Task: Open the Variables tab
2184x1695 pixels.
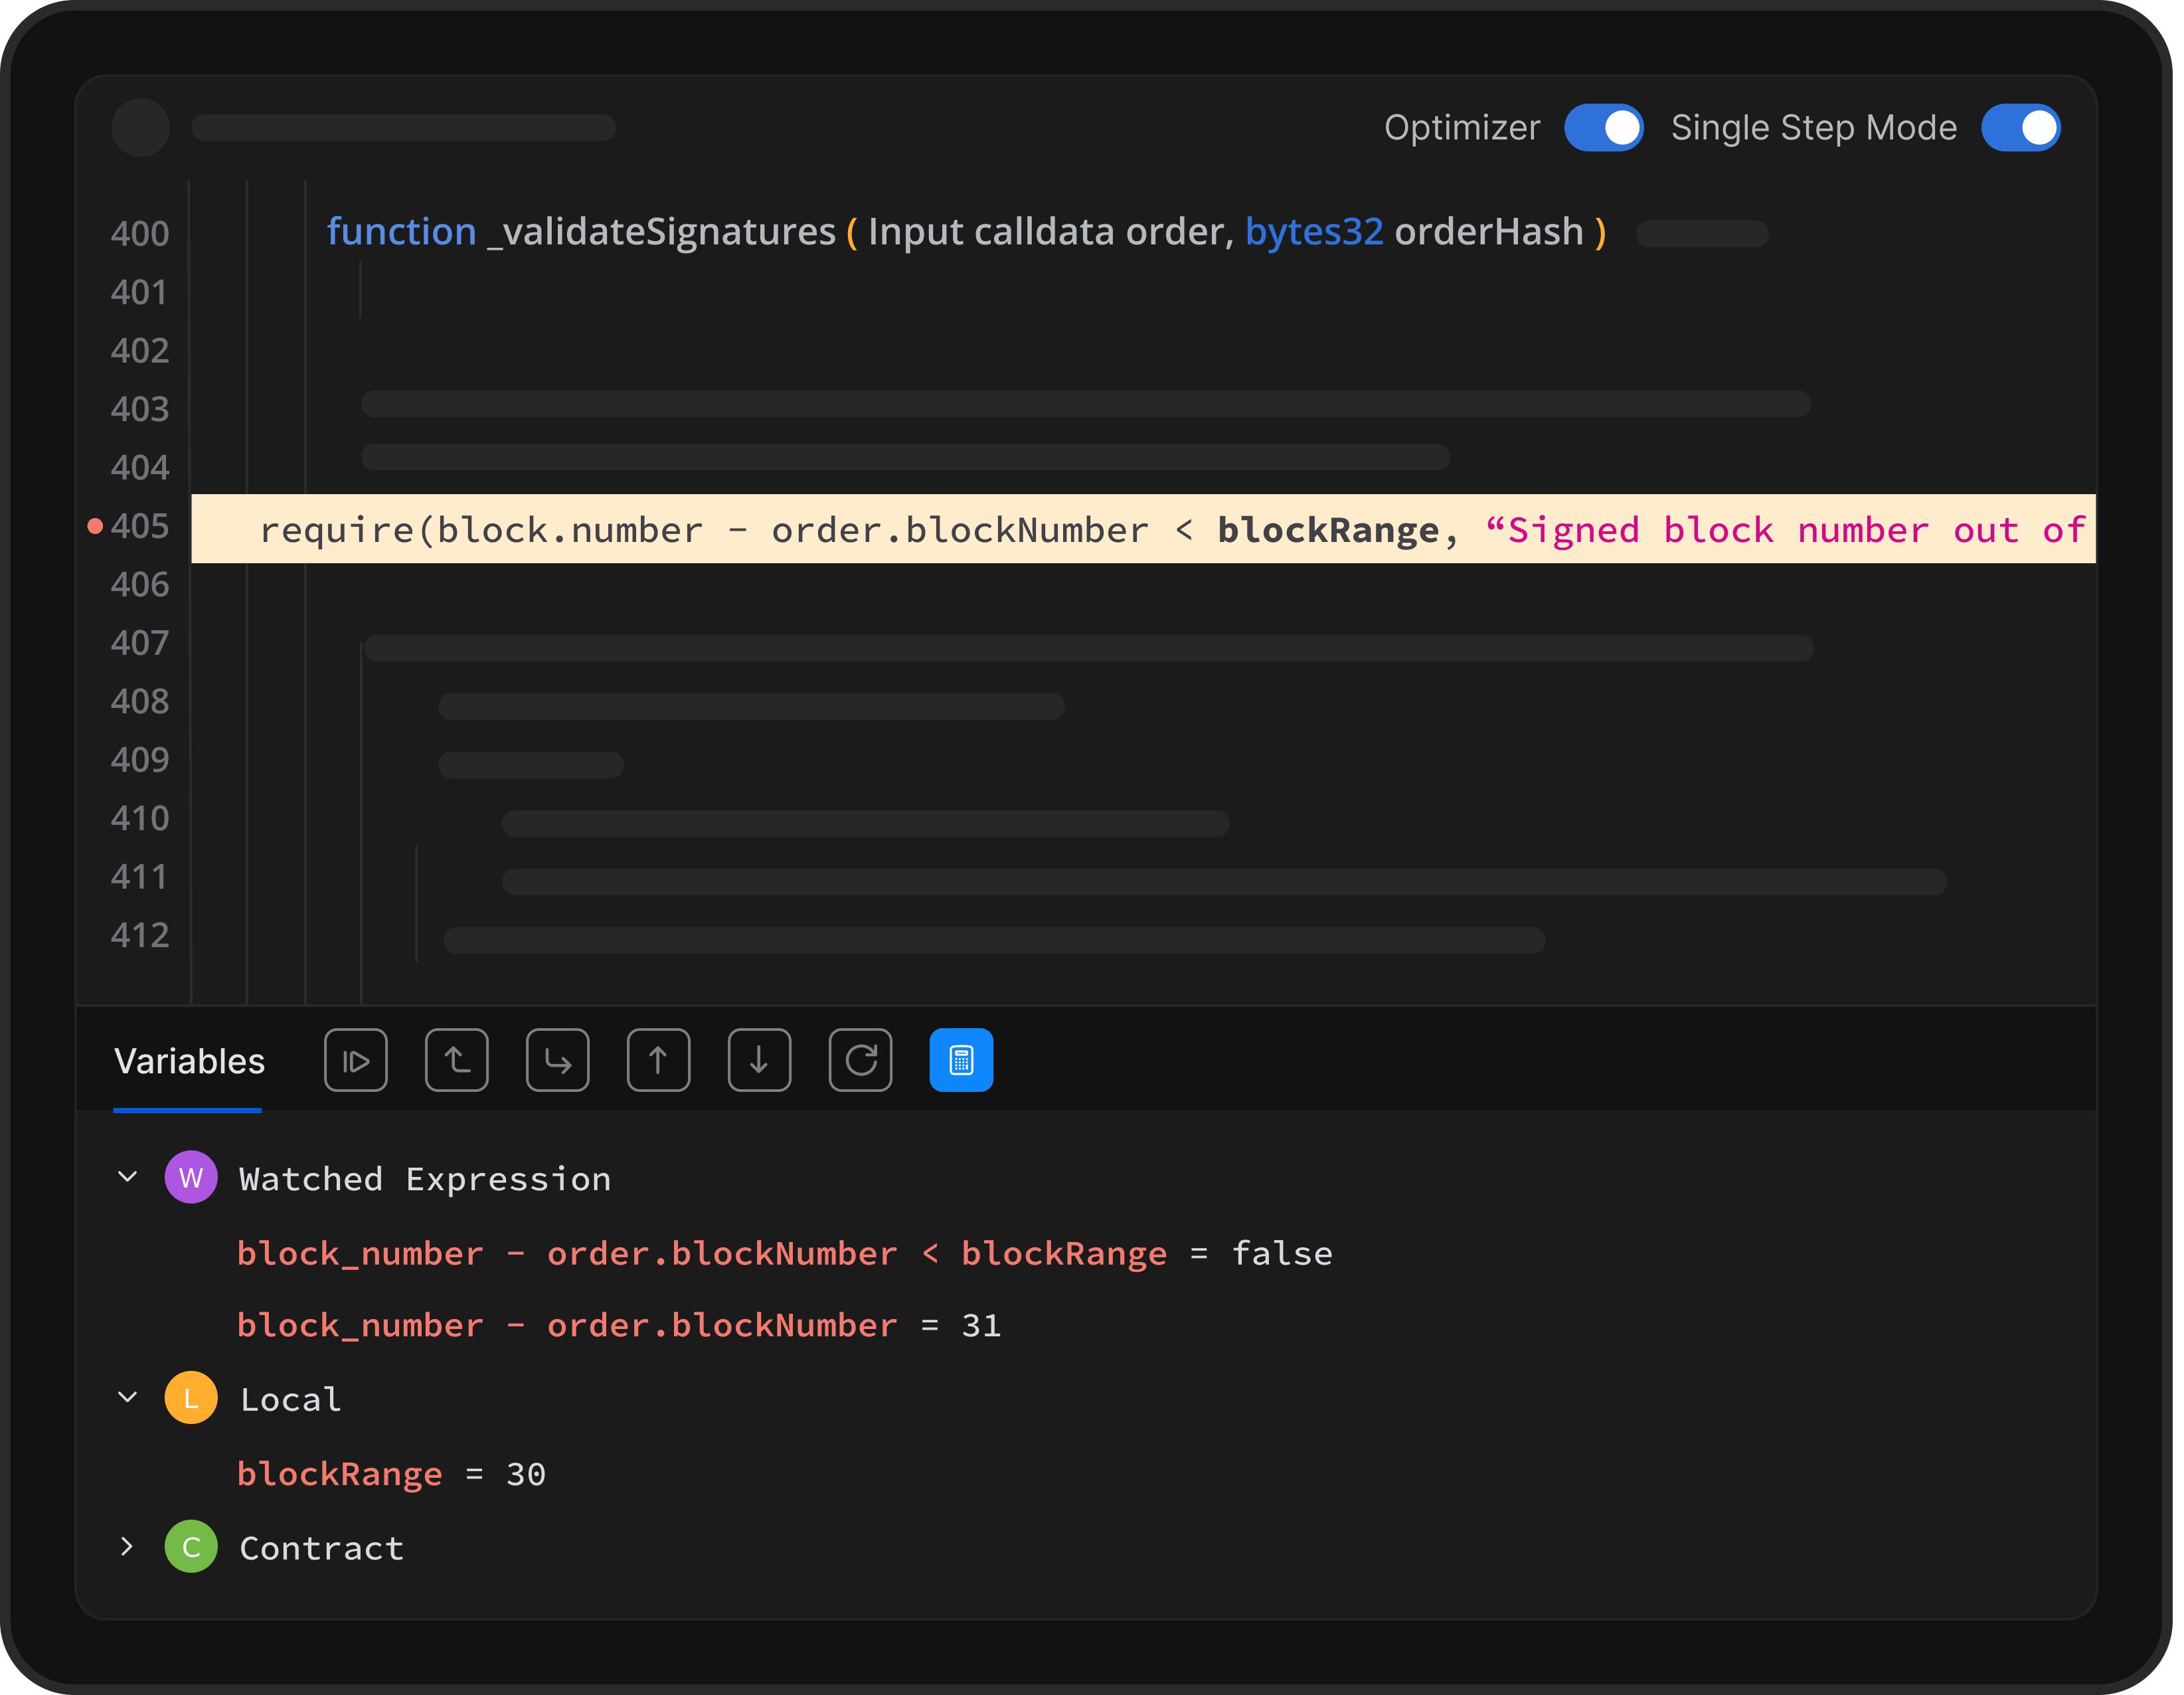Action: pyautogui.click(x=189, y=1061)
